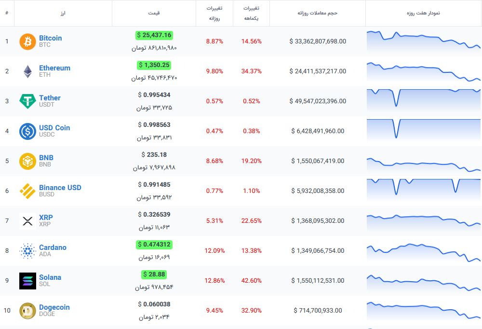This screenshot has height=329, width=482.
Task: Click Ethereum volume $ 24,411,537,217.00
Action: pyautogui.click(x=318, y=71)
